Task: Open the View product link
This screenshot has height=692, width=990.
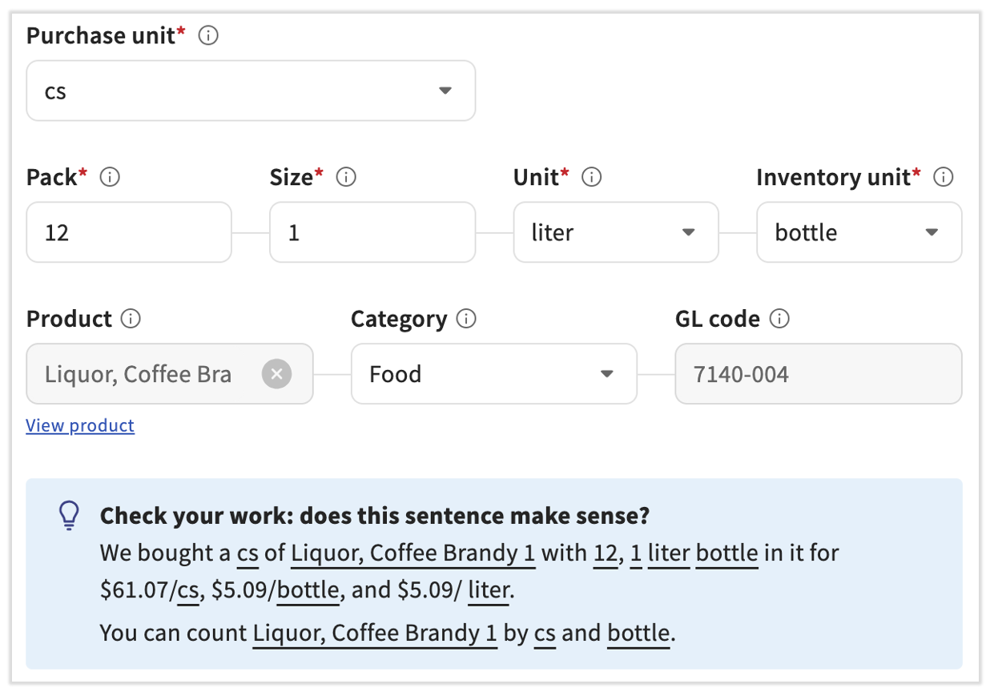Action: click(x=80, y=425)
